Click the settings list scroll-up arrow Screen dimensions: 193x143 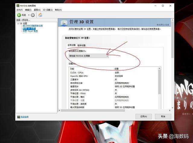click(160, 68)
